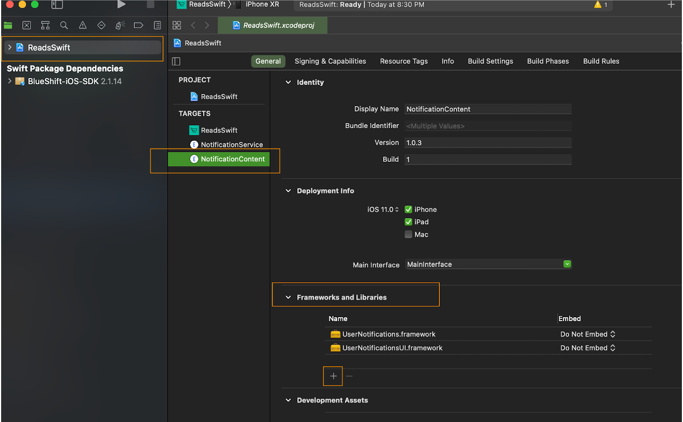Switch to Signing & Capabilities tab
Screen dimensions: 683x422
click(330, 61)
